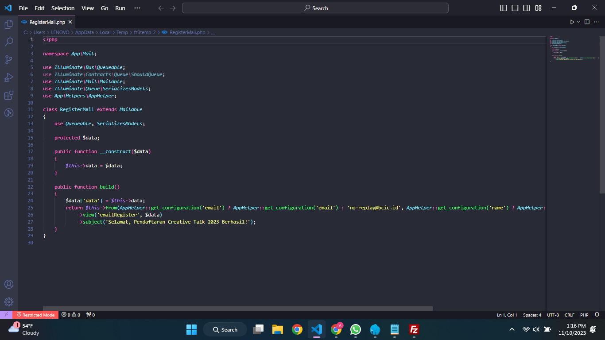Open the Explorer view in activity bar
Screen dimensions: 605x340
click(x=8, y=24)
